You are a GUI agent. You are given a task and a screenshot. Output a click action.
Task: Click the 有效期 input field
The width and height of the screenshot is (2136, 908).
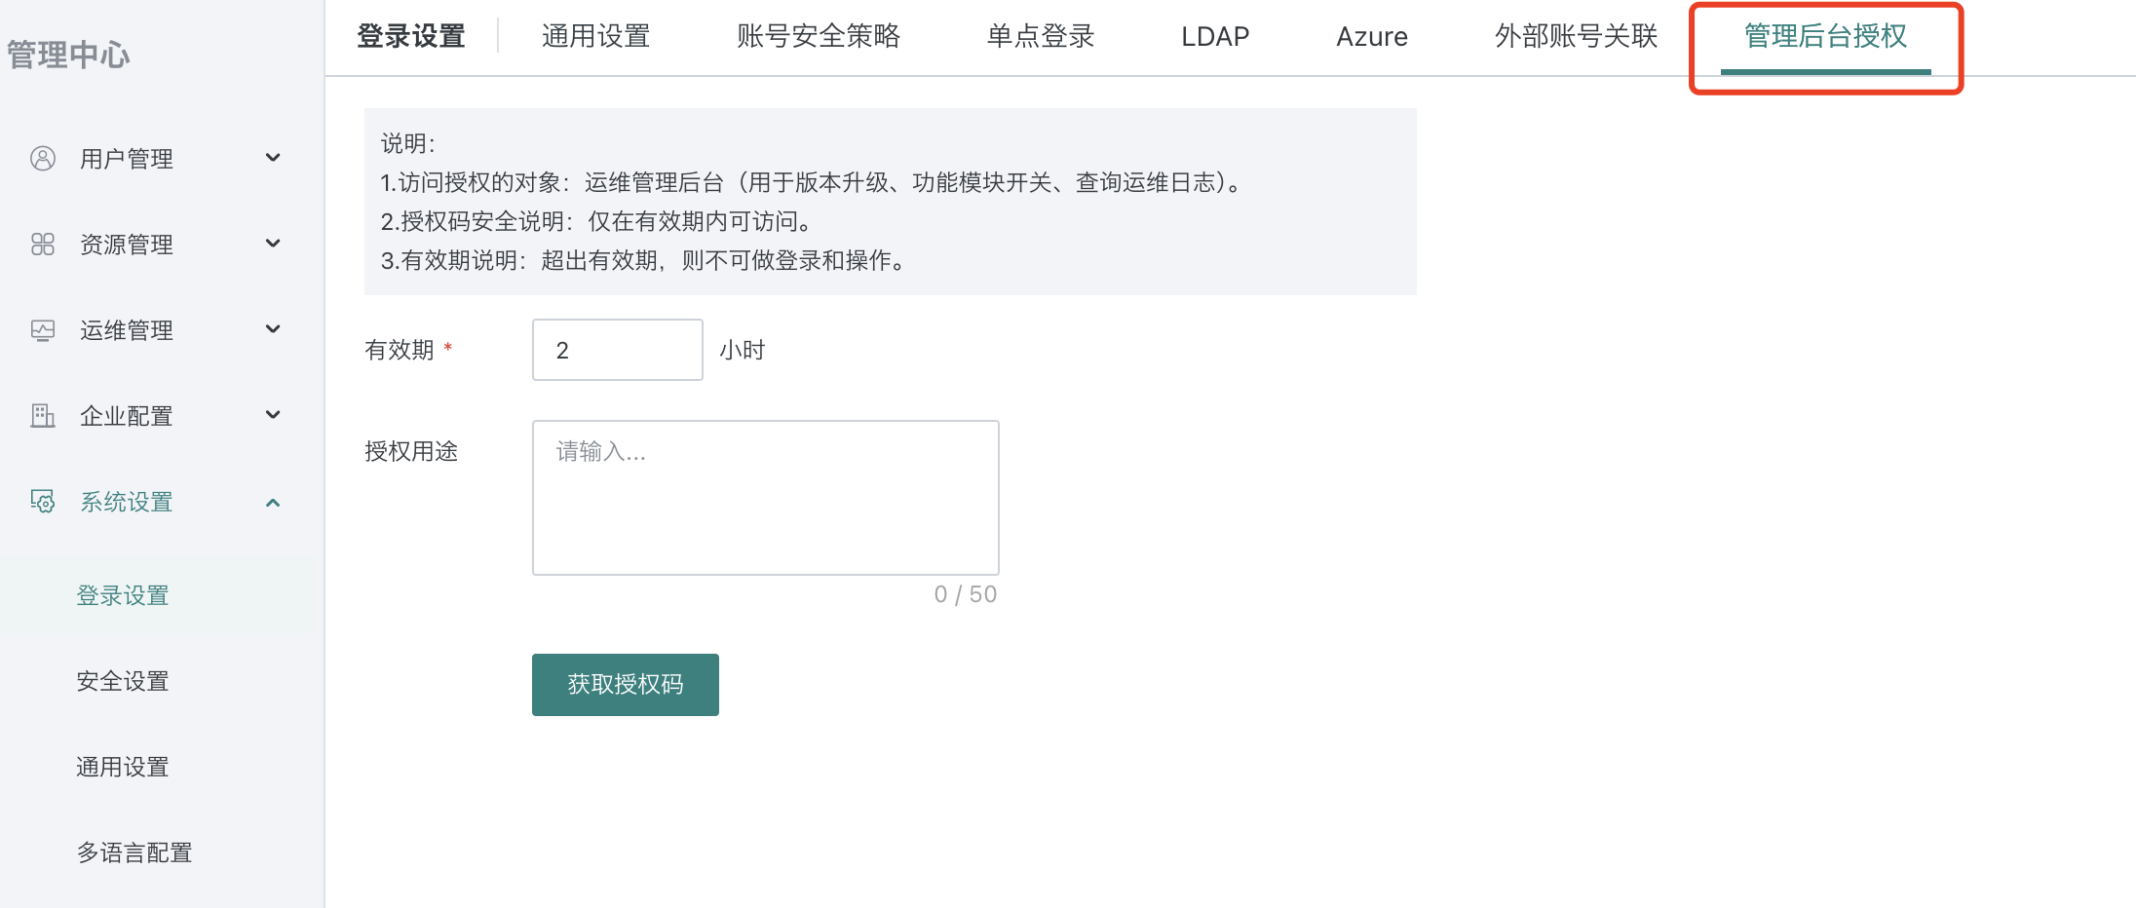click(x=616, y=349)
